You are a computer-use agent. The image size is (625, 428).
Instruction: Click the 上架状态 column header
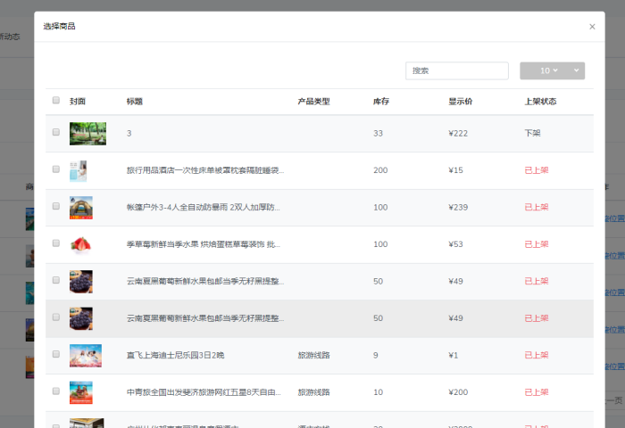pyautogui.click(x=540, y=102)
